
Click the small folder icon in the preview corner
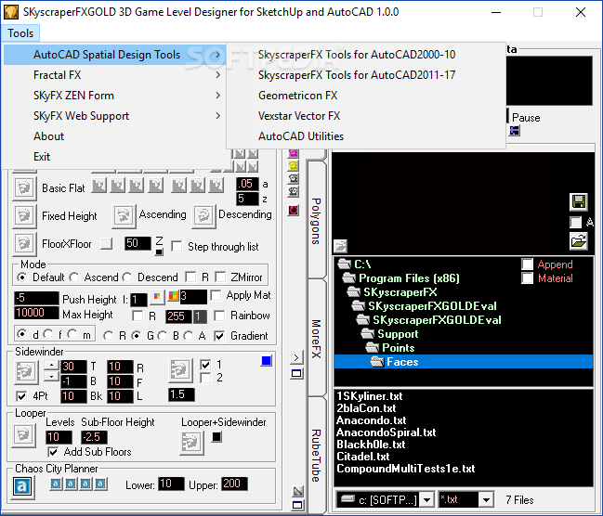(340, 246)
